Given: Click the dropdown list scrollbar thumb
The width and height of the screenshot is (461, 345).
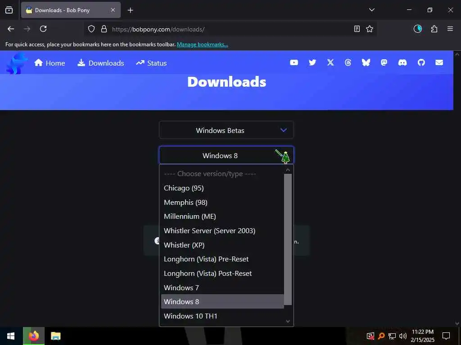Looking at the screenshot, I should (x=288, y=239).
